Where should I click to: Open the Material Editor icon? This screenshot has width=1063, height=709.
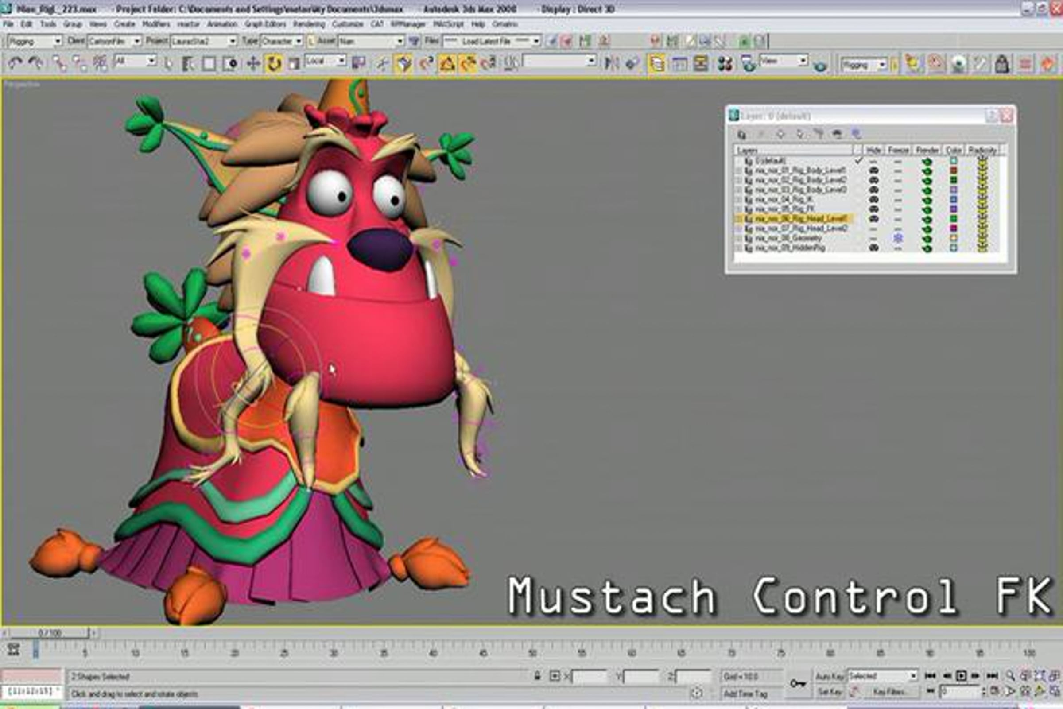(725, 63)
